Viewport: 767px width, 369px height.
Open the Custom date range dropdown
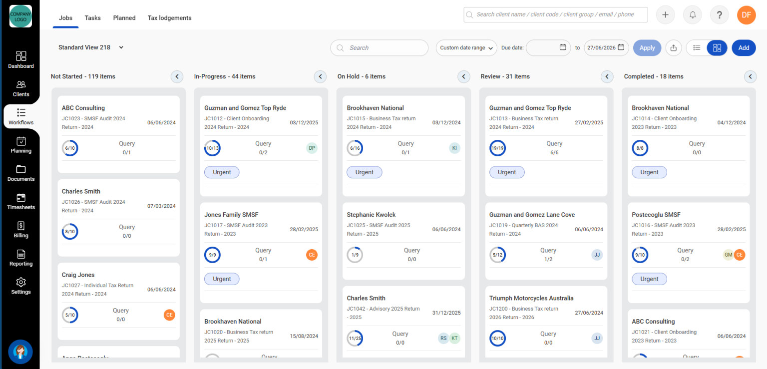[x=466, y=48]
